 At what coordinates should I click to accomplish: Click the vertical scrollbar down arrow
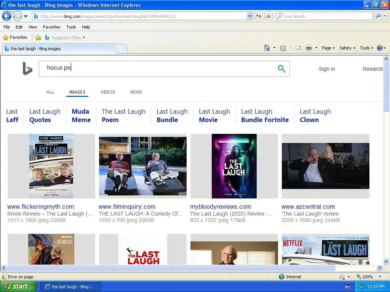pyautogui.click(x=386, y=261)
